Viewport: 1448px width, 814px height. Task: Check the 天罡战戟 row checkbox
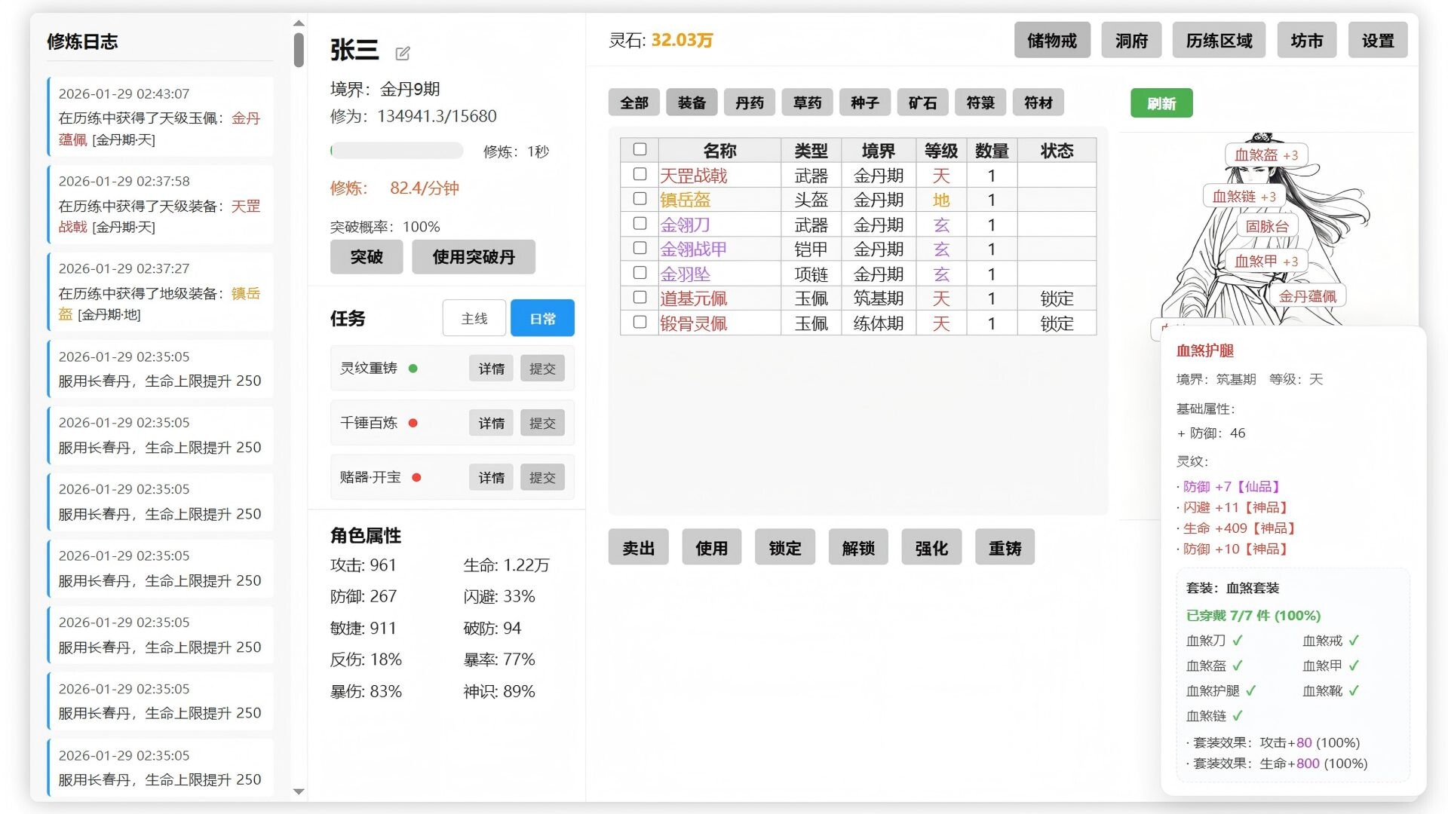tap(640, 175)
